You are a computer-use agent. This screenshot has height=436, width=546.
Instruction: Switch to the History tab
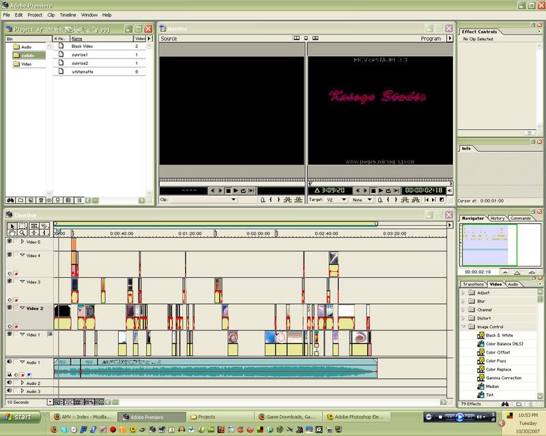click(497, 218)
